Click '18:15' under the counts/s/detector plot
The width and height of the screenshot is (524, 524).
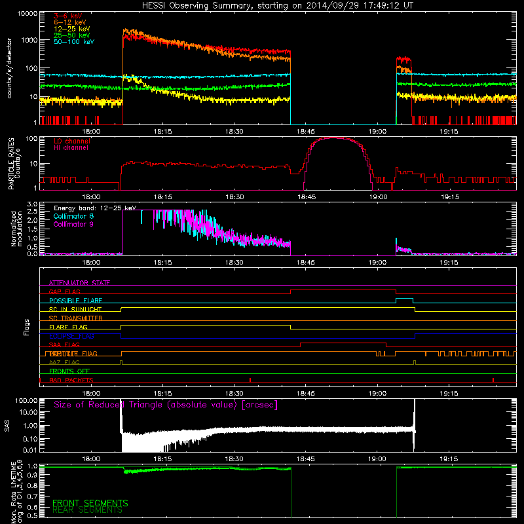tap(162, 132)
